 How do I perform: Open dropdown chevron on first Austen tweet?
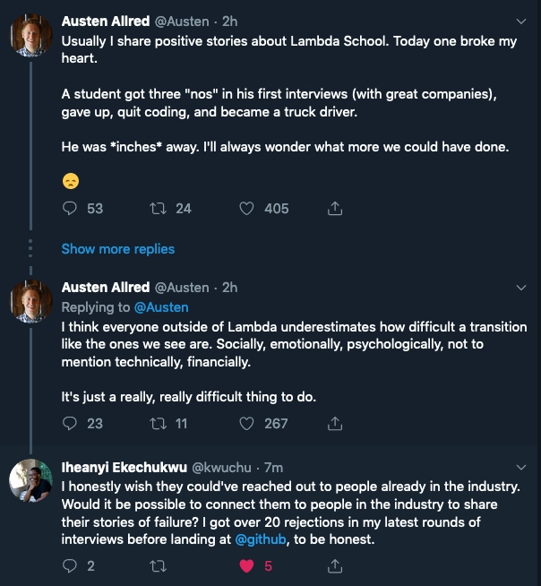(521, 22)
